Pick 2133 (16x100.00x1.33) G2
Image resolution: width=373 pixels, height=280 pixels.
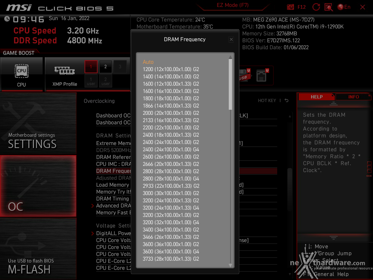coord(171,120)
